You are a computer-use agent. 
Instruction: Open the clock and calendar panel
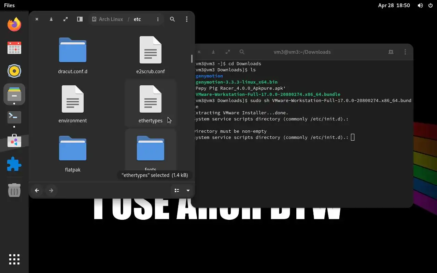click(x=394, y=5)
